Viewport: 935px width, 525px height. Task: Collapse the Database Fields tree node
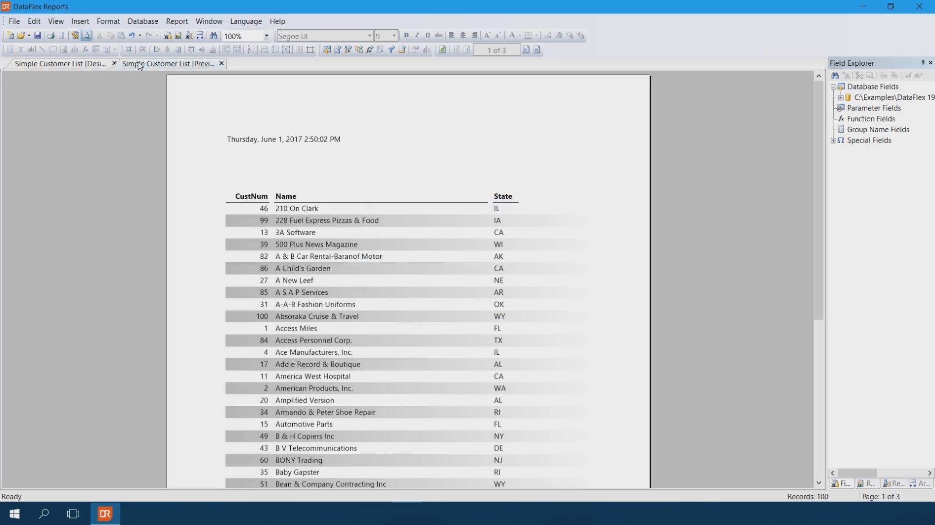834,87
